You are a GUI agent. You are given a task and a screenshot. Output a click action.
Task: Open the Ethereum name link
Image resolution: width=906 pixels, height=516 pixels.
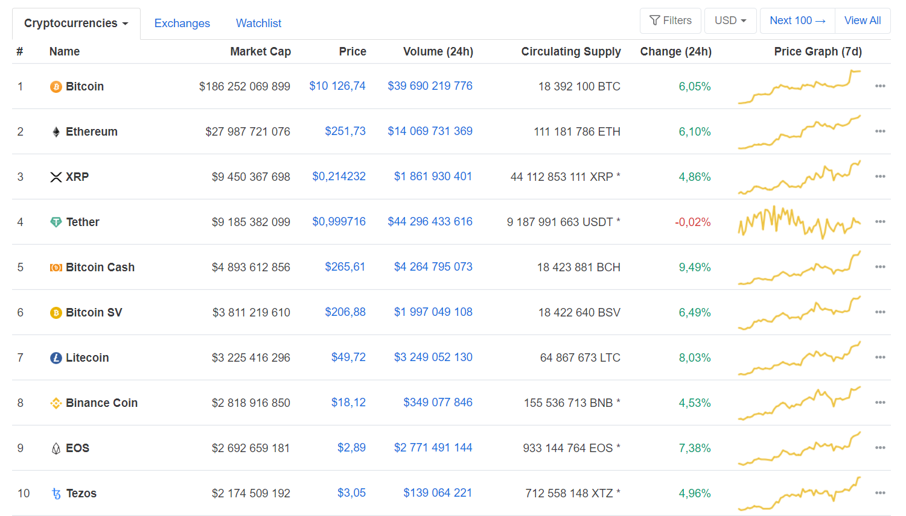pyautogui.click(x=92, y=132)
